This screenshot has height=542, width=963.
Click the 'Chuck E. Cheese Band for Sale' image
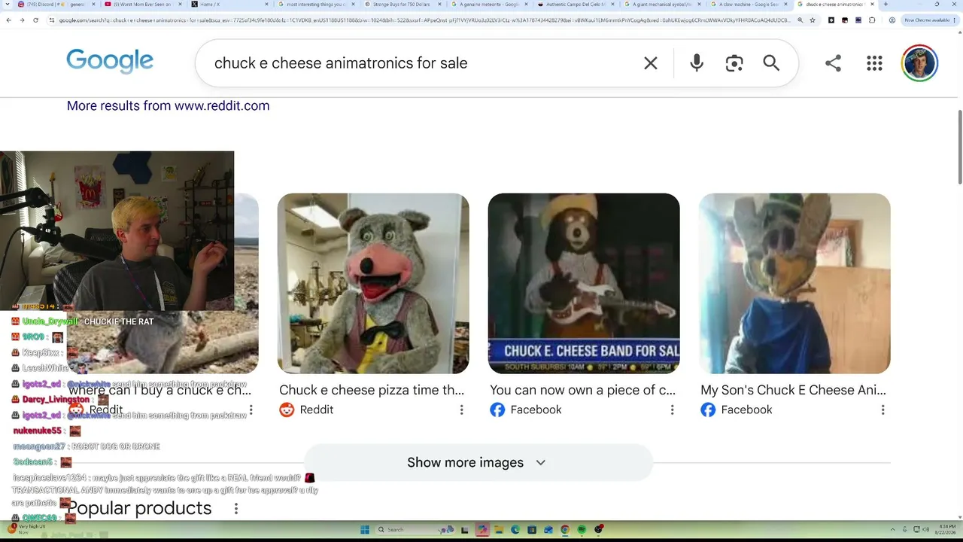584,284
